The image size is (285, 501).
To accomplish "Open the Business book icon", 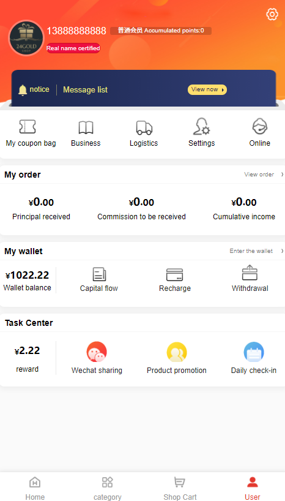I will 86,127.
